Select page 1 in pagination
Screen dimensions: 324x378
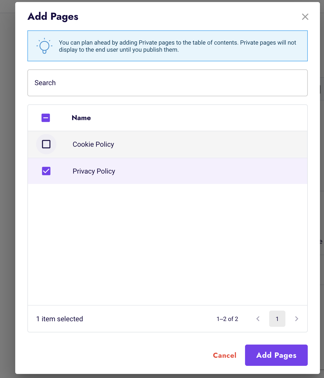pos(277,319)
